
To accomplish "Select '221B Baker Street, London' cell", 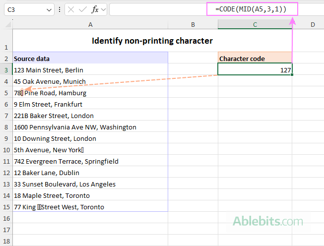I will pyautogui.click(x=90, y=116).
